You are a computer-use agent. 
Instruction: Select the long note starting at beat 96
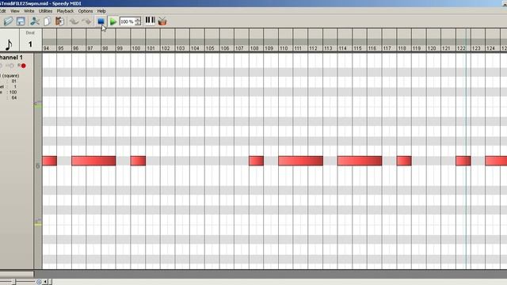(93, 161)
